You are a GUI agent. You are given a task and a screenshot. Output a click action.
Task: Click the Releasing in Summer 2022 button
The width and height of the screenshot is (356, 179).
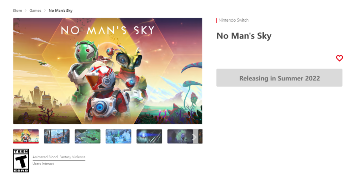click(x=279, y=78)
